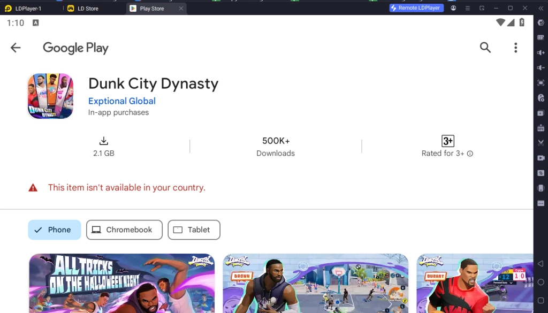The height and width of the screenshot is (313, 548).
Task: Open LDPlayer settings gear in sidebar
Action: point(541,22)
